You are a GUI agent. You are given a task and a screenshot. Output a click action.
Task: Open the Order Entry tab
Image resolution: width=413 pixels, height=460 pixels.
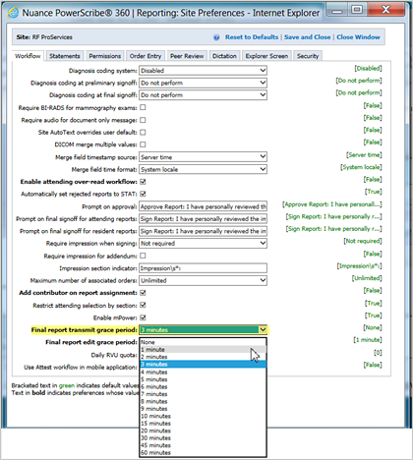coord(146,56)
